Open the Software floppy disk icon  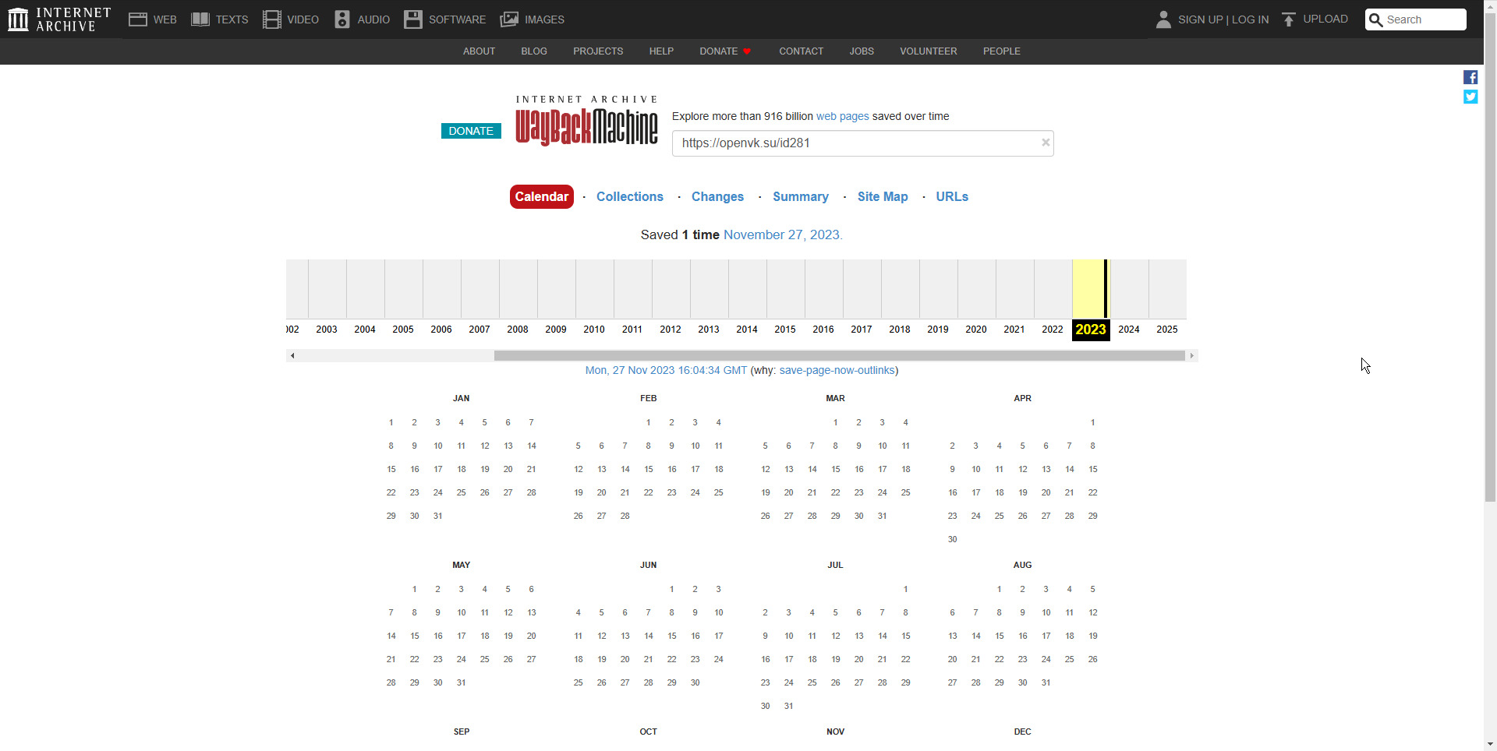click(x=413, y=19)
